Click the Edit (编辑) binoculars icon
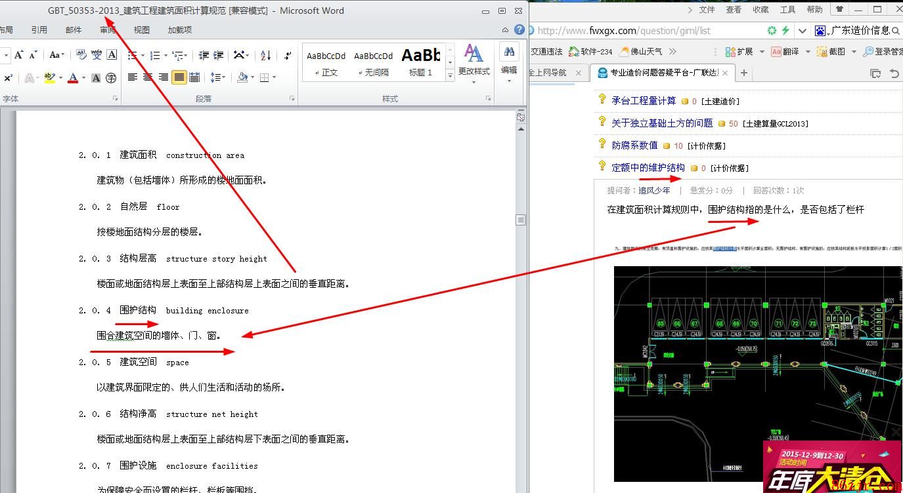903x493 pixels. click(509, 60)
